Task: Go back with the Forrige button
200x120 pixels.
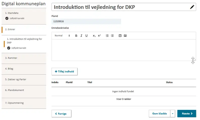Action: point(61,114)
